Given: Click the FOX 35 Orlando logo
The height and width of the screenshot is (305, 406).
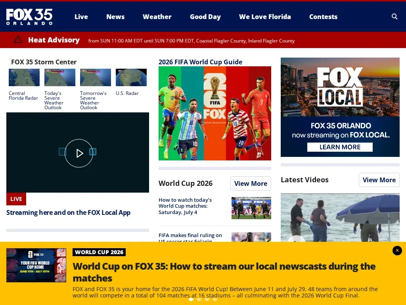Looking at the screenshot, I should coord(29,17).
